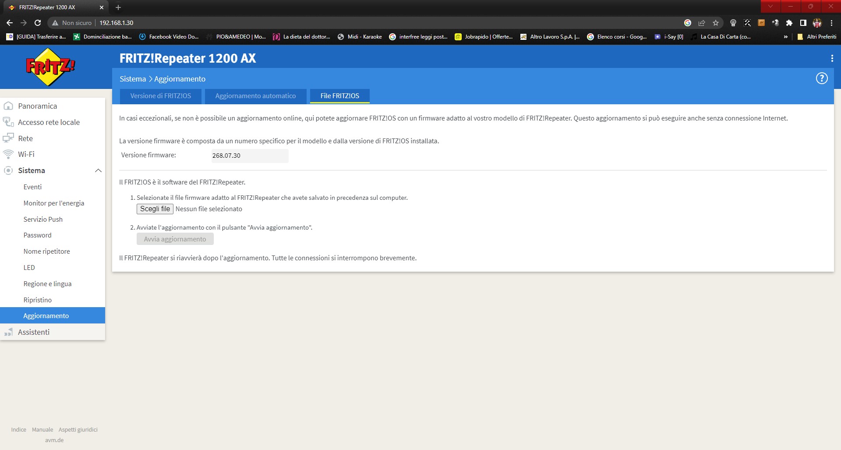Open Ripristino page
841x450 pixels.
pyautogui.click(x=37, y=300)
